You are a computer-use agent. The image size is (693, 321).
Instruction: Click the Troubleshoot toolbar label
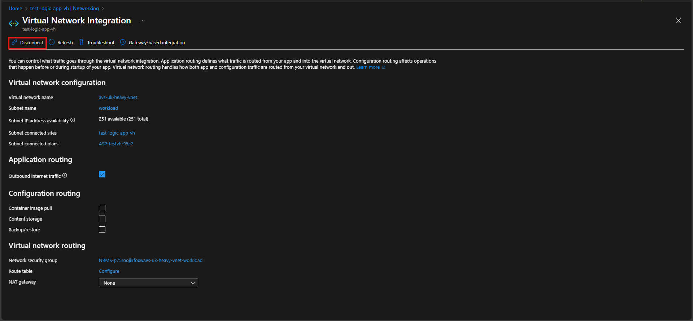click(101, 43)
